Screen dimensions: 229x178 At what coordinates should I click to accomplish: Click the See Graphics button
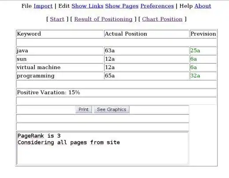111,109
